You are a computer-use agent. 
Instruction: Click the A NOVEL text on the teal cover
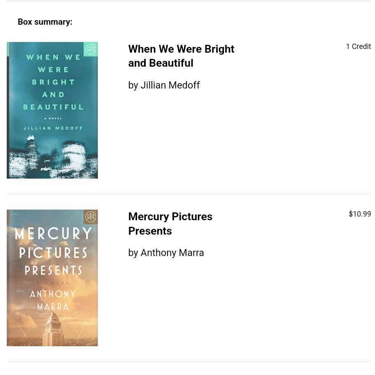pyautogui.click(x=53, y=118)
